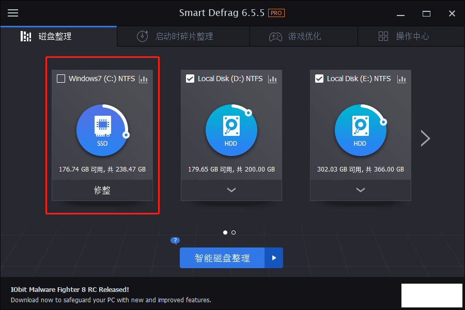This screenshot has height=310, width=465.
Task: Click '176.74 GB 可用, 共 238.47 GB' text
Action: pos(102,169)
